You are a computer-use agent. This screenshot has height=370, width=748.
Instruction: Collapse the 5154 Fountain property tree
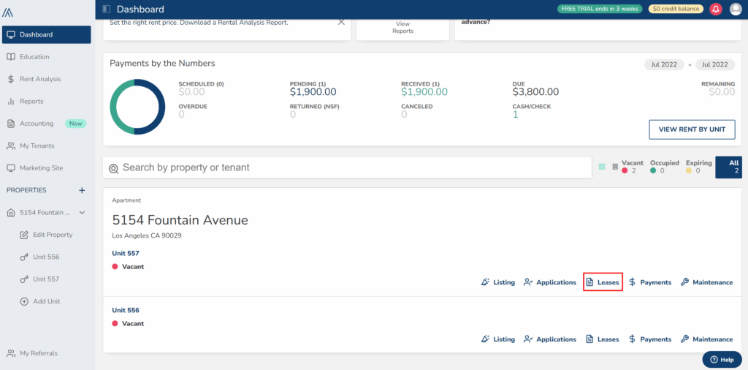coord(82,213)
